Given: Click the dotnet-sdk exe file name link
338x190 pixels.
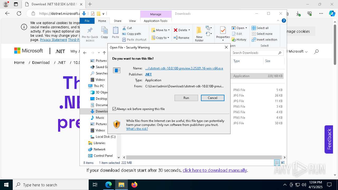Looking at the screenshot, I should coord(184,68).
